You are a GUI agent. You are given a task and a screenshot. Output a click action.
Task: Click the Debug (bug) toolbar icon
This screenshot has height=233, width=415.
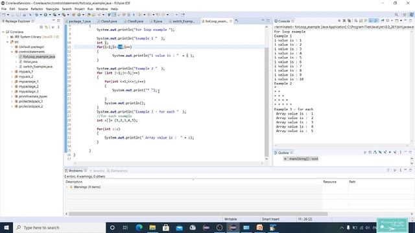point(36,15)
